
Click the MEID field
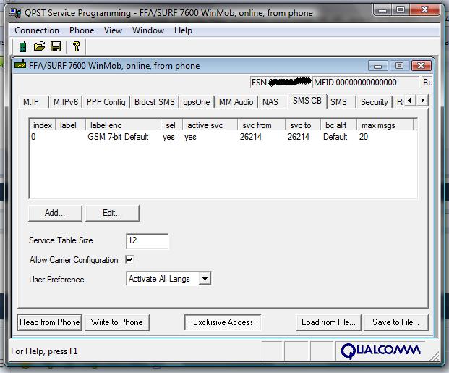(x=366, y=83)
